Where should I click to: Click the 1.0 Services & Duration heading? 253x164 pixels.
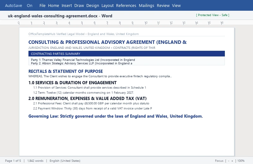pyautogui.click(x=72, y=83)
